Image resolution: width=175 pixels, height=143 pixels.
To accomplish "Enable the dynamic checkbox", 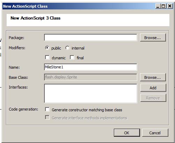I will 47,58.
